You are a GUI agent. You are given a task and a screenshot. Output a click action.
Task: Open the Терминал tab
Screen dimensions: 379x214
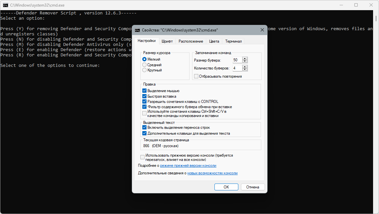click(233, 41)
